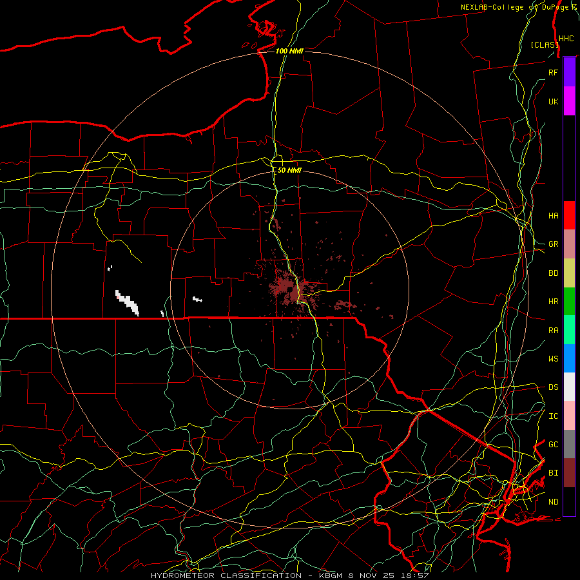
Task: Click the WS legend label
Action: [x=553, y=359]
